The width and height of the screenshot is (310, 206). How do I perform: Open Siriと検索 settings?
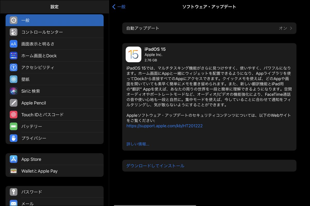[x=55, y=91]
